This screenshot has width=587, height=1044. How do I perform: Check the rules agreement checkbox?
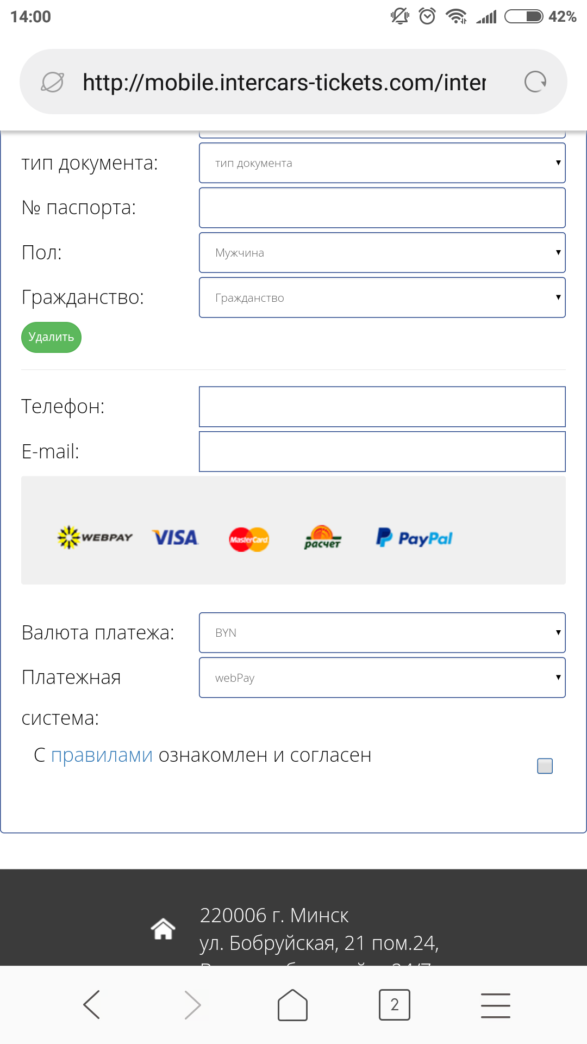[545, 766]
